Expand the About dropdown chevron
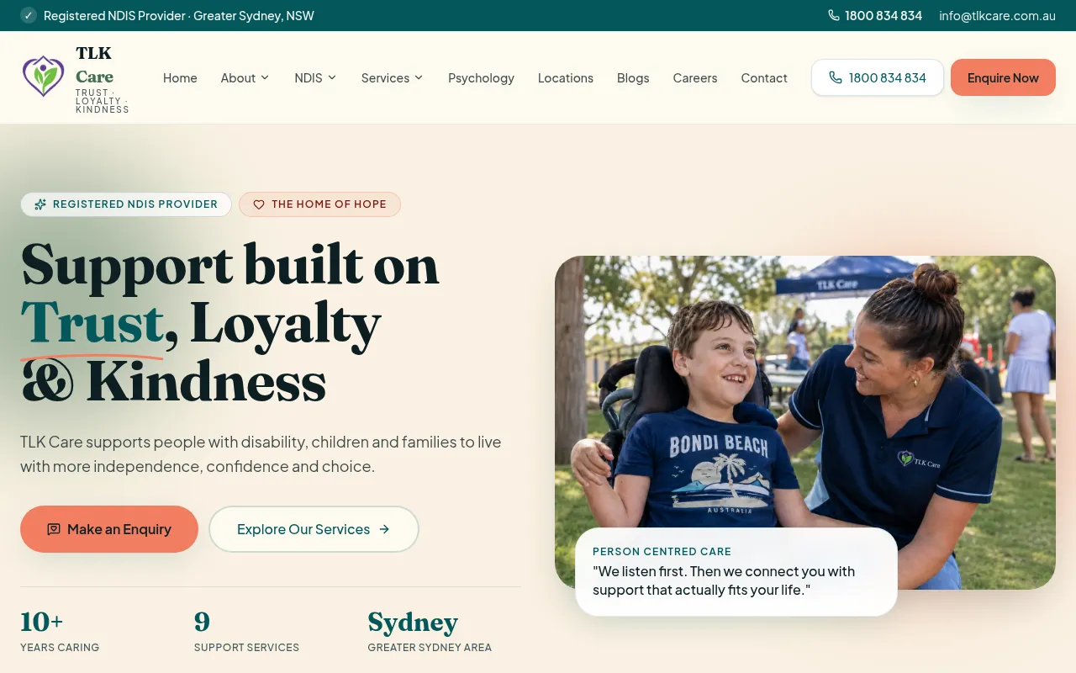 click(265, 77)
